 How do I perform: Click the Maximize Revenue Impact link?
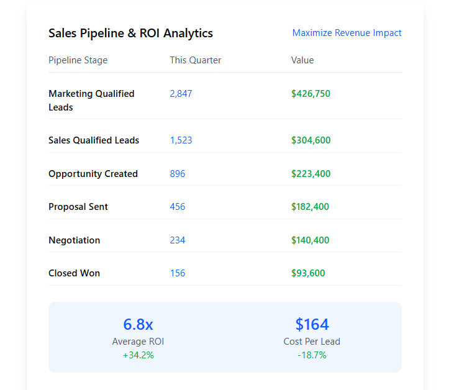click(x=347, y=33)
